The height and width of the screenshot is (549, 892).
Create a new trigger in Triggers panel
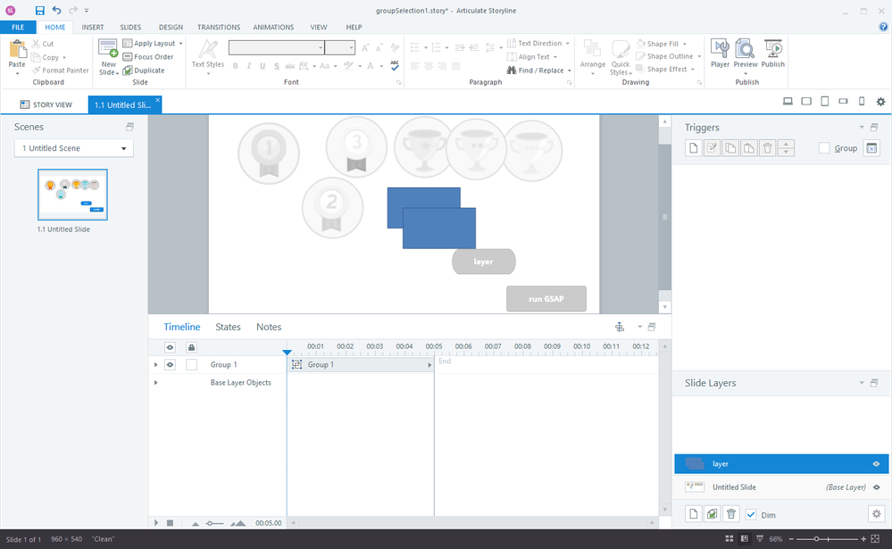[x=694, y=148]
